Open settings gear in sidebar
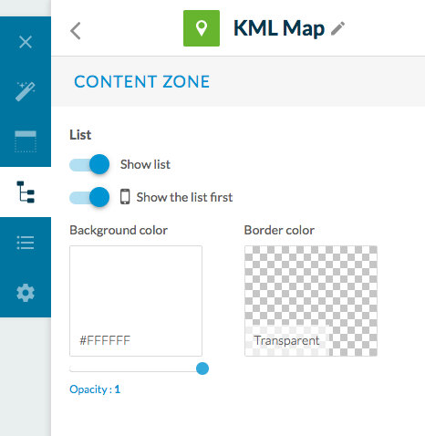Screen dimensions: 425x436 coord(26,293)
